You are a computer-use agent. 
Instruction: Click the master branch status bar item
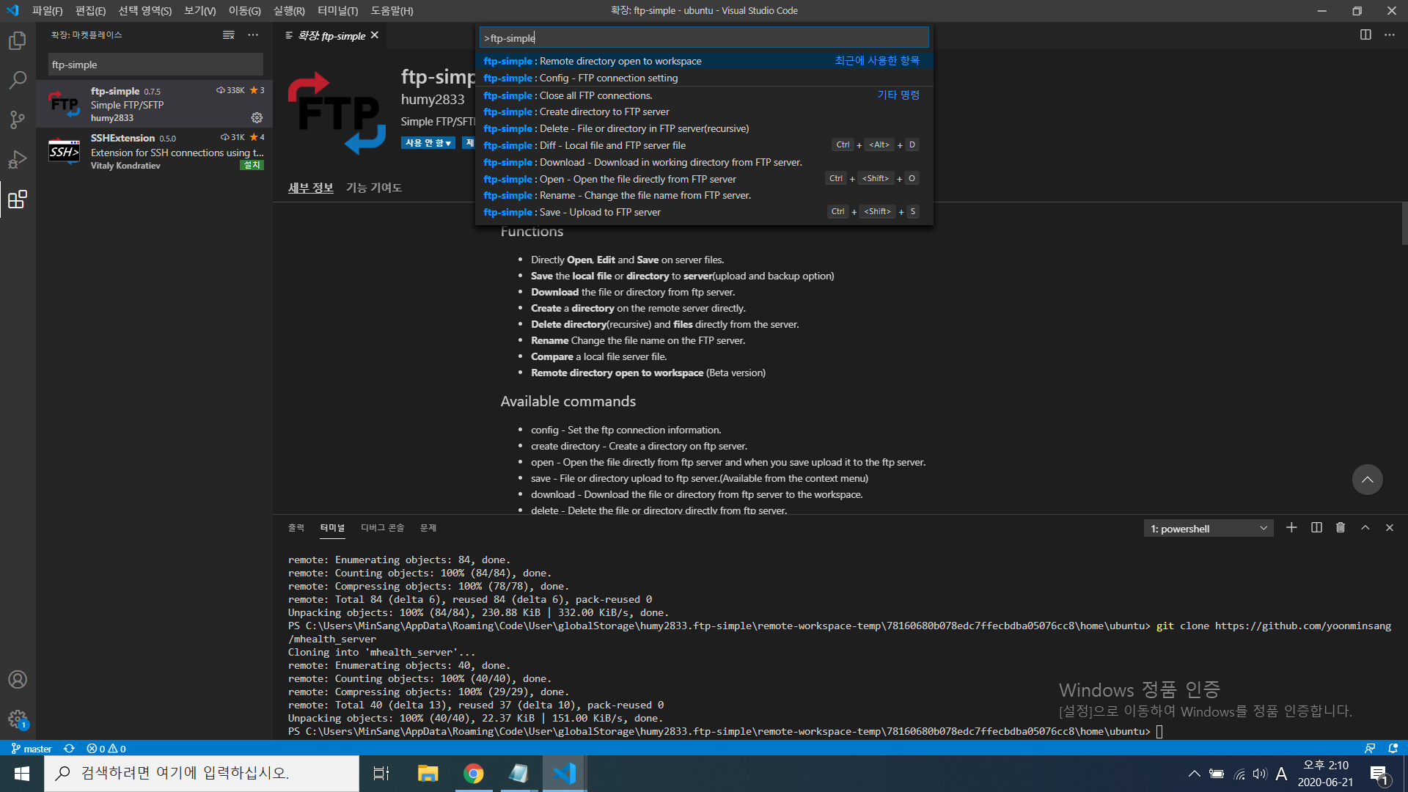click(x=32, y=749)
